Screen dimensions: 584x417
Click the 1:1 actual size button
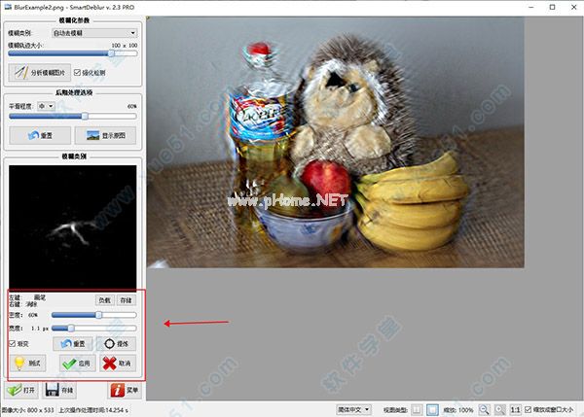click(x=516, y=409)
